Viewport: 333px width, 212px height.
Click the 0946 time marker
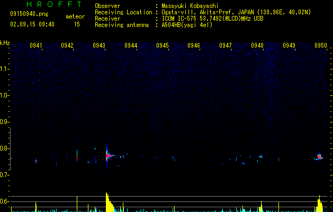pos(194,46)
